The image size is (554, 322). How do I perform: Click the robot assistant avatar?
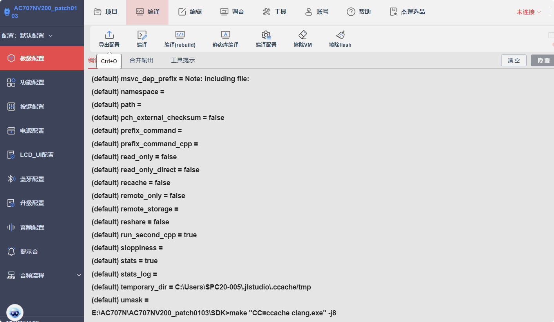point(15,313)
